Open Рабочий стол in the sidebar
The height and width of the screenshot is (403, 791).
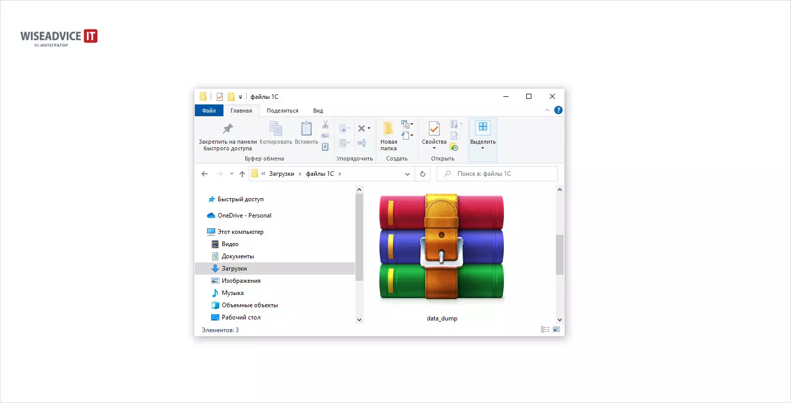point(241,317)
